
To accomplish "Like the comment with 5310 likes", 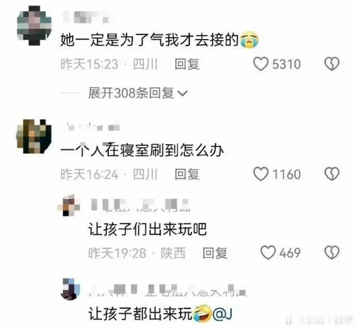I will click(x=261, y=64).
